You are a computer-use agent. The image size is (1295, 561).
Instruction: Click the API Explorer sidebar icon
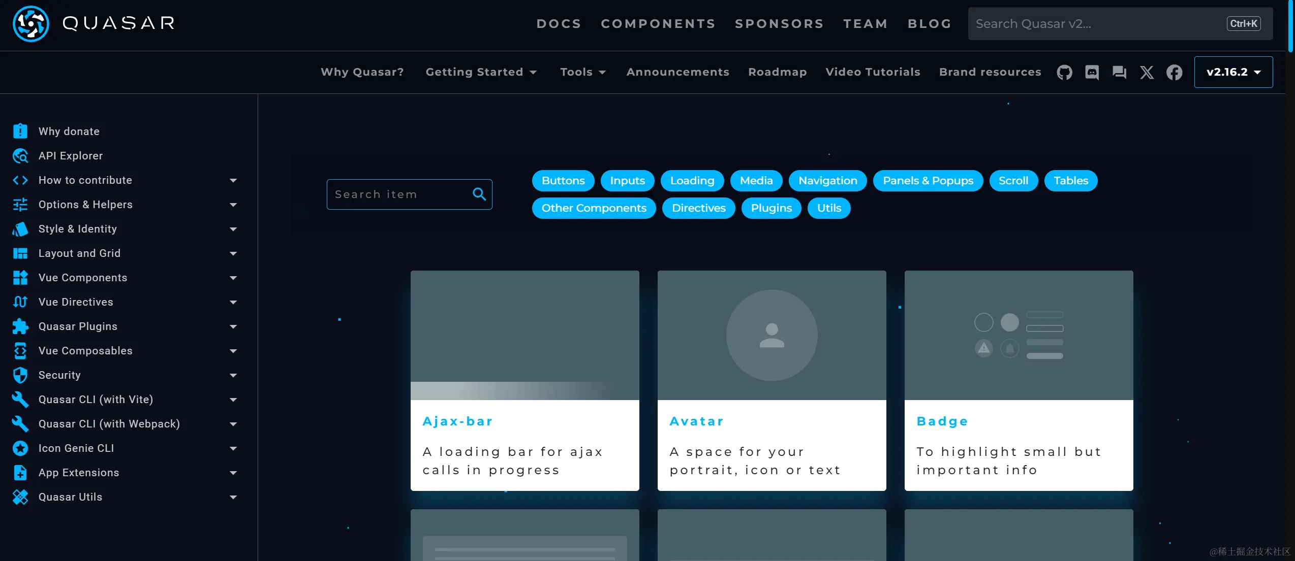[20, 156]
